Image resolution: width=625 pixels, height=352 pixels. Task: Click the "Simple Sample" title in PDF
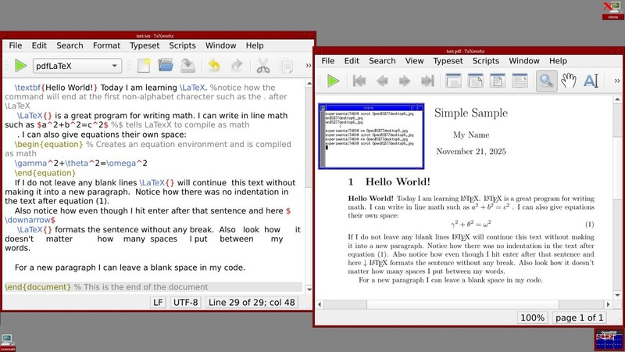coord(471,113)
